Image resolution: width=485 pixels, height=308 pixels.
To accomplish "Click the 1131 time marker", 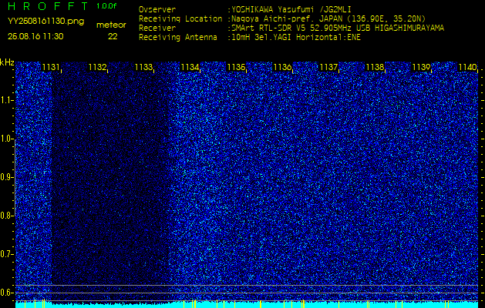I will 51,67.
